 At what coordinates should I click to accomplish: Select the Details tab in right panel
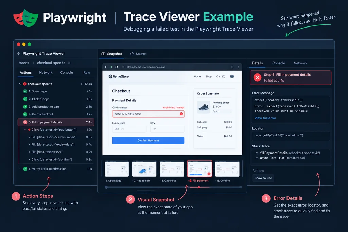257,63
